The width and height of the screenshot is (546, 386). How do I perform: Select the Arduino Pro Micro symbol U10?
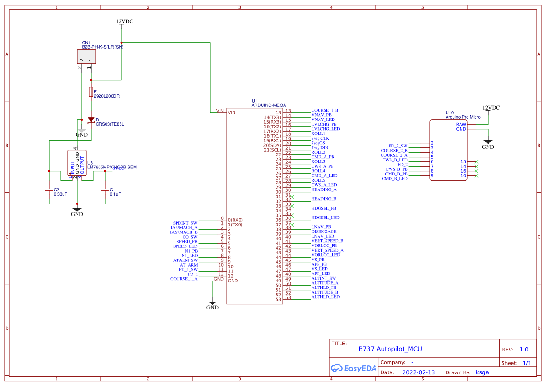[448, 149]
